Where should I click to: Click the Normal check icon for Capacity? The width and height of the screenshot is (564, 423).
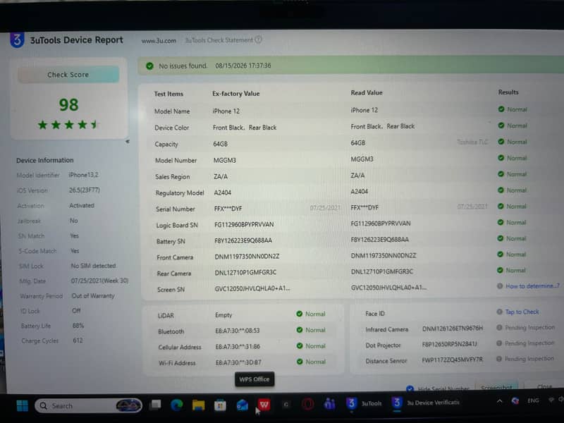click(x=501, y=142)
